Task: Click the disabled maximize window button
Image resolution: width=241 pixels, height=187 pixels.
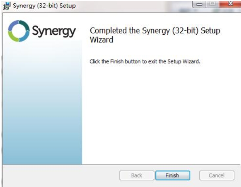Action: 212,4
